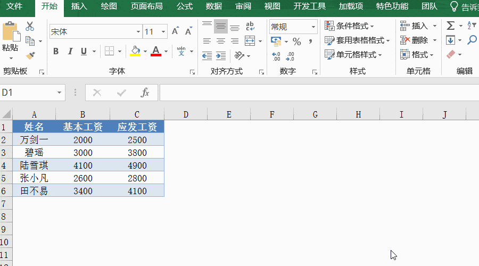Switch to the 开发工具 tab

(x=309, y=6)
